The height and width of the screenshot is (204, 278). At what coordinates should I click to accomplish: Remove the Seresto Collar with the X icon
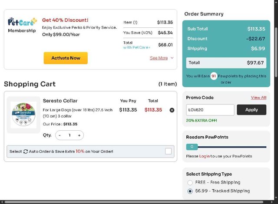[172, 110]
